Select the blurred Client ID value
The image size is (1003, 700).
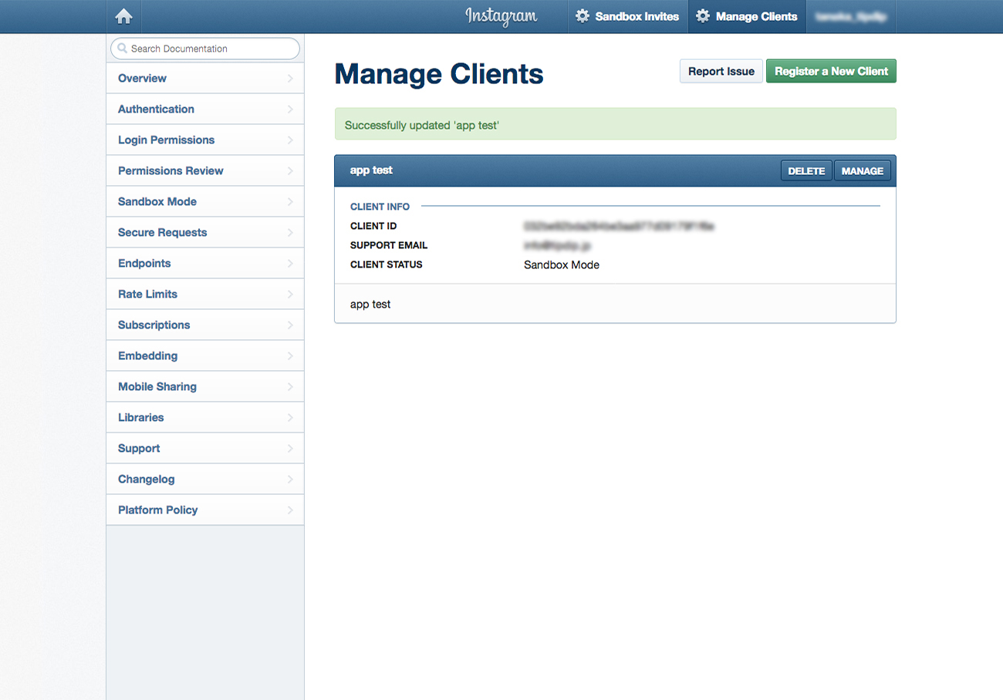pyautogui.click(x=619, y=226)
